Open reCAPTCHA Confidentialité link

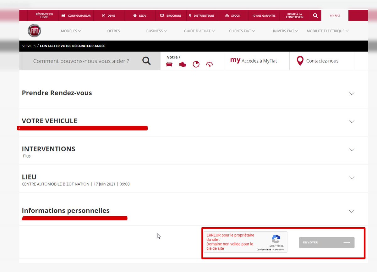coord(264,250)
